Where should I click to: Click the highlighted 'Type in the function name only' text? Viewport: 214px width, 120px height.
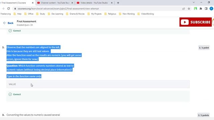point(24,76)
